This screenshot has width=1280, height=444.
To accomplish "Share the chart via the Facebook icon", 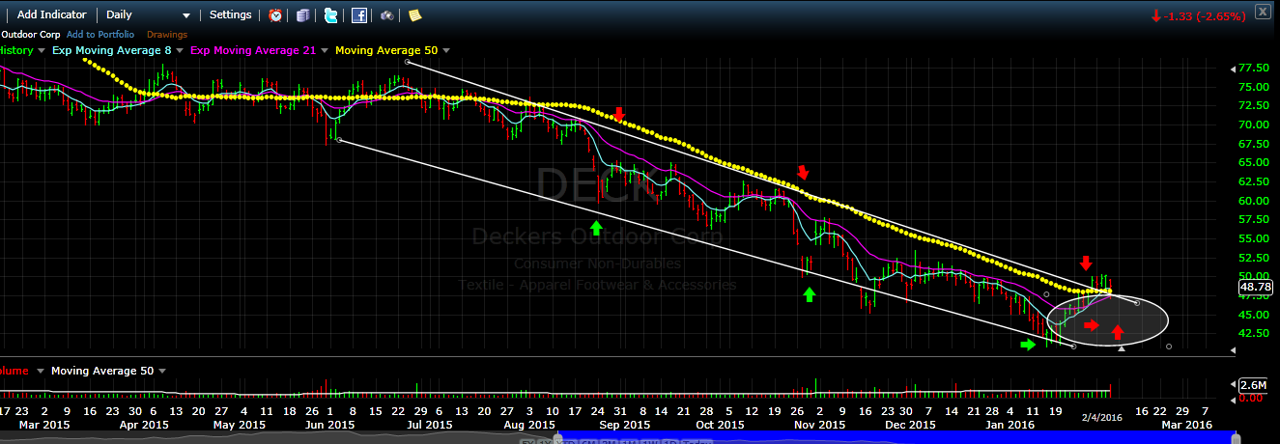I will [358, 15].
